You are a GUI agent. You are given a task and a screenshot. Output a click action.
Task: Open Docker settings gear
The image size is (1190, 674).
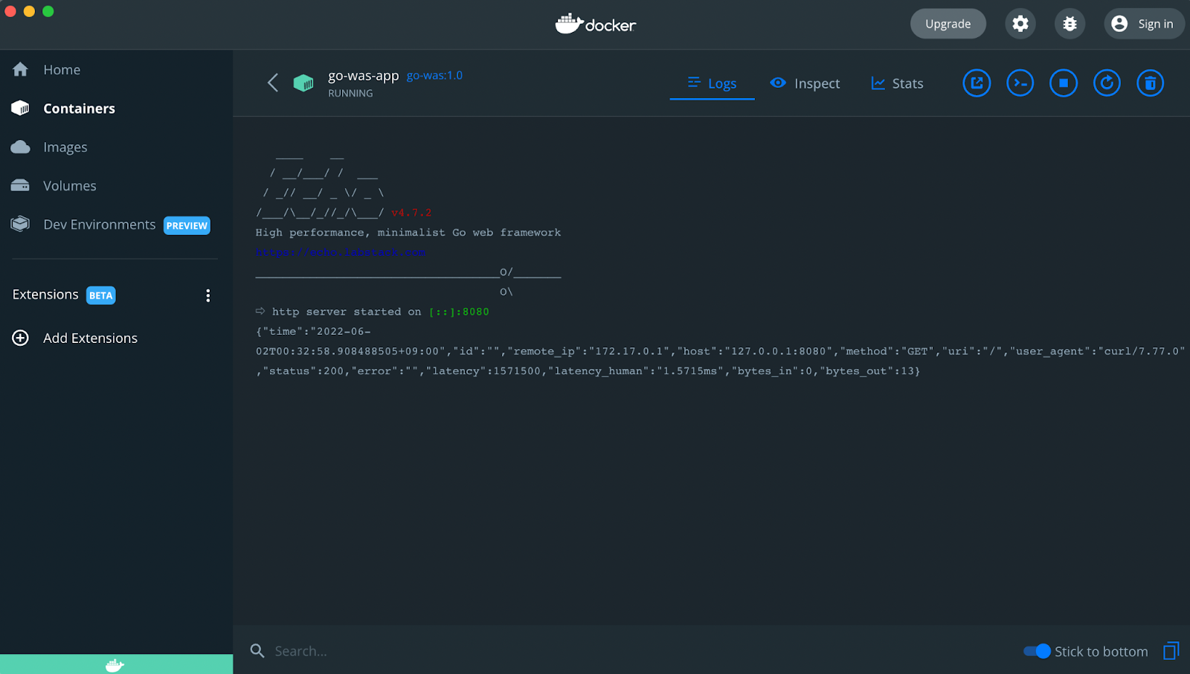(x=1020, y=24)
